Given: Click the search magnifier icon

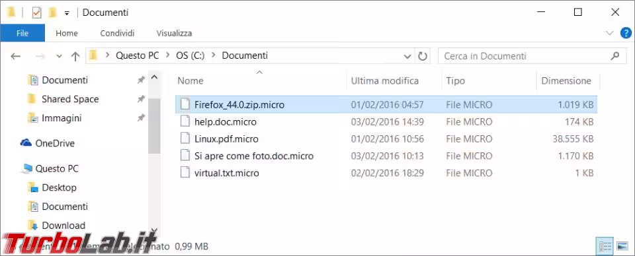Looking at the screenshot, I should click(615, 55).
